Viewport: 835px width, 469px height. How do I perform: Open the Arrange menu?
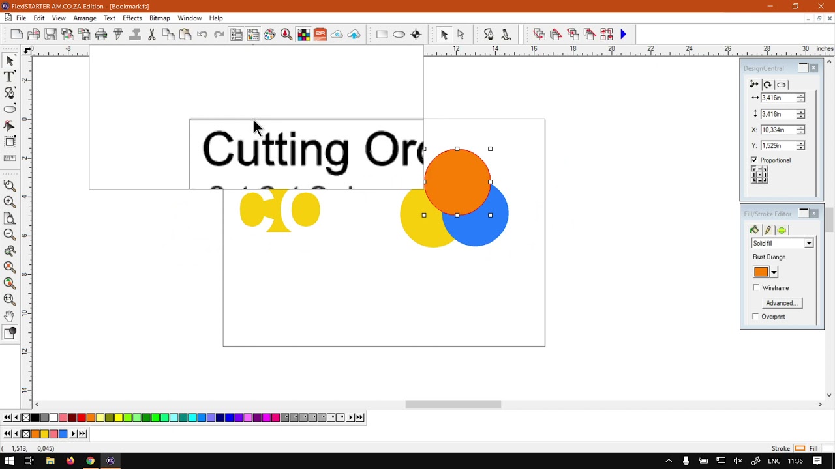point(85,18)
